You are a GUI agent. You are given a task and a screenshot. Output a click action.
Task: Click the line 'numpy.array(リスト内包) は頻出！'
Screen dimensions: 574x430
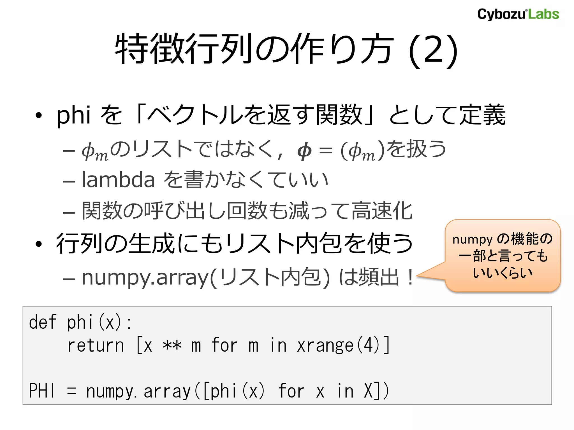[248, 277]
